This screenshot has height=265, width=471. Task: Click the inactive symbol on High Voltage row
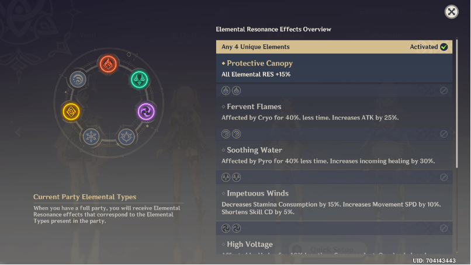[x=444, y=228]
